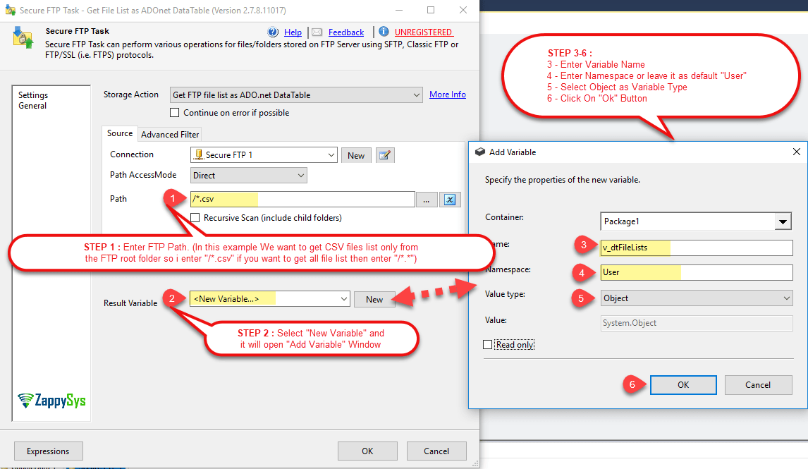Open the Help link
This screenshot has width=808, height=469.
(x=293, y=32)
